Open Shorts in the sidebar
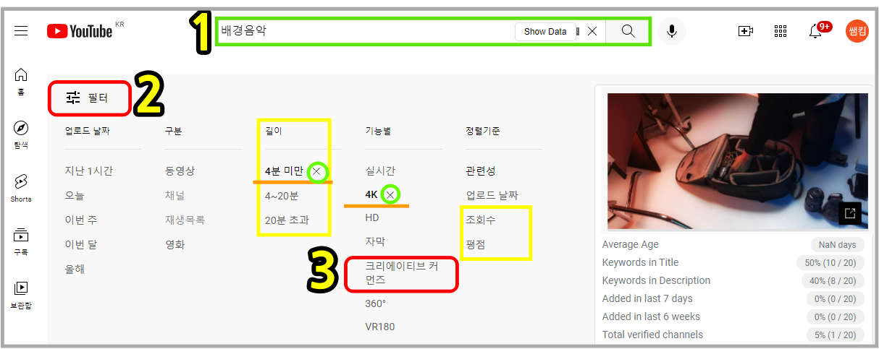The width and height of the screenshot is (879, 349). click(21, 187)
